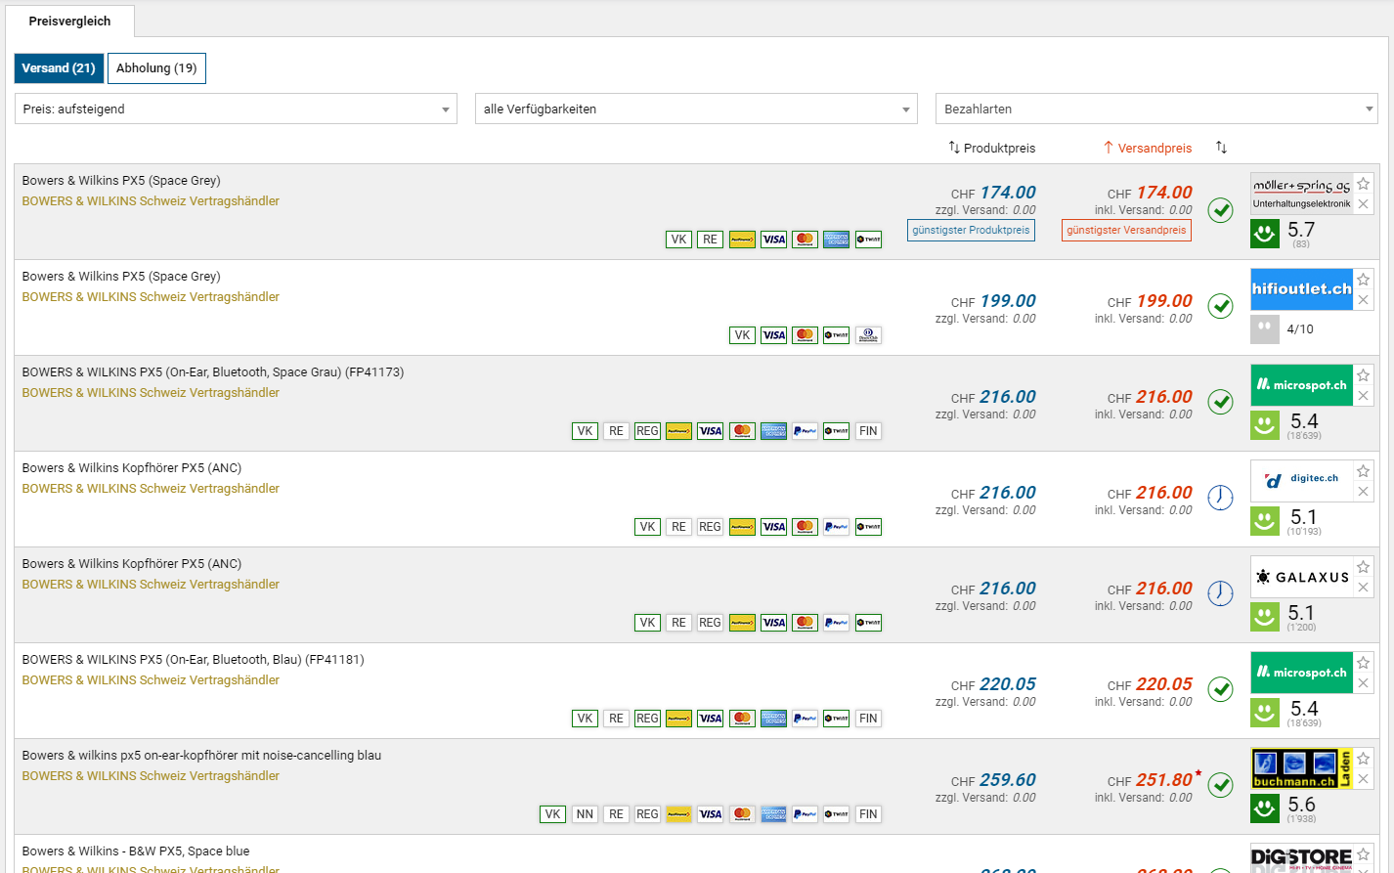Switch to the Abholung (19) tab

[156, 68]
